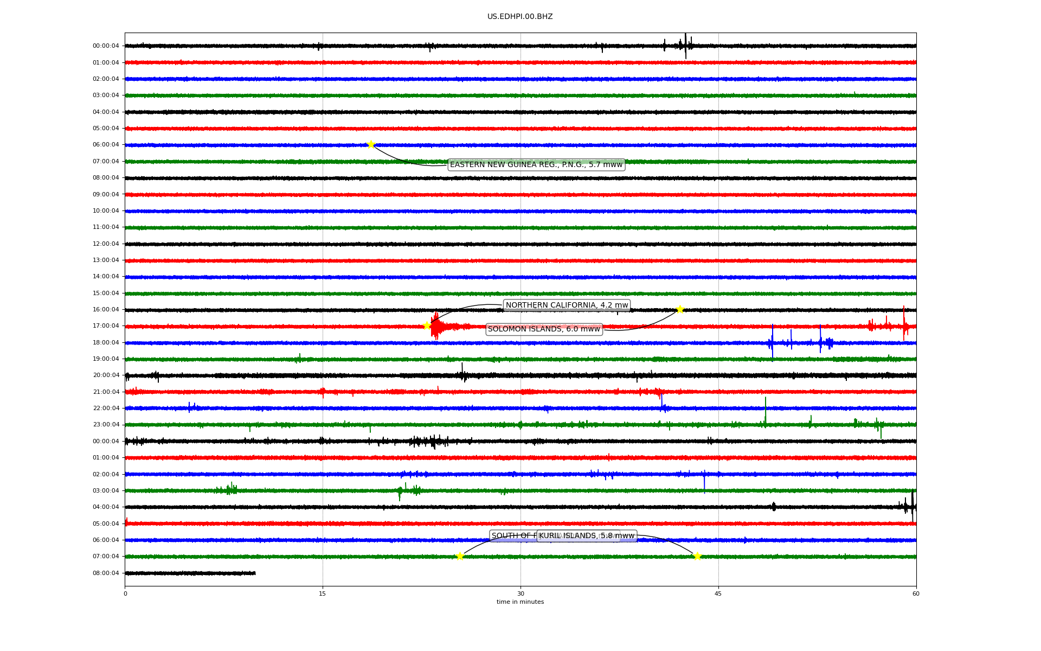The height and width of the screenshot is (651, 1041).
Task: Click the Solomon Islands event star marker
Action: click(680, 309)
